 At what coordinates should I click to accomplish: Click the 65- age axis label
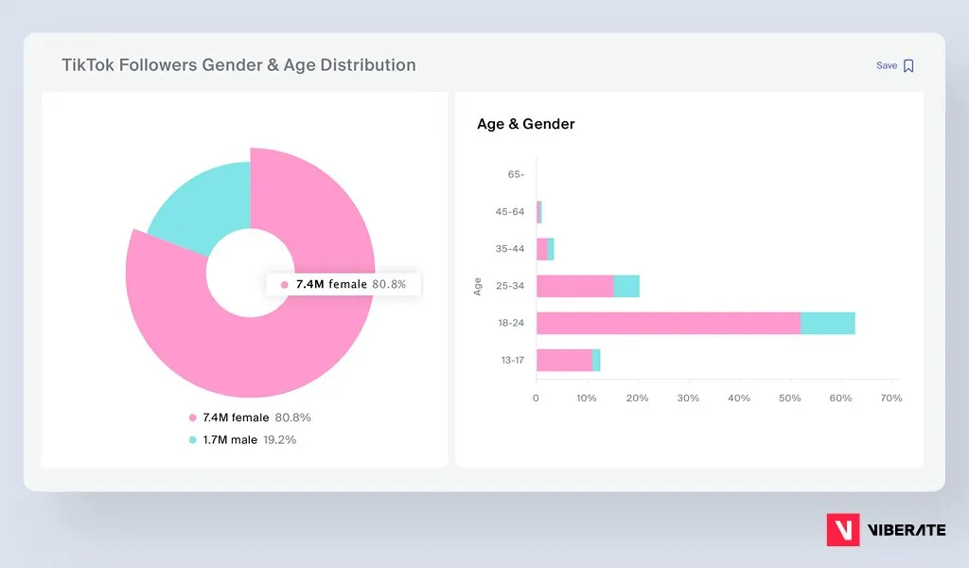(516, 175)
